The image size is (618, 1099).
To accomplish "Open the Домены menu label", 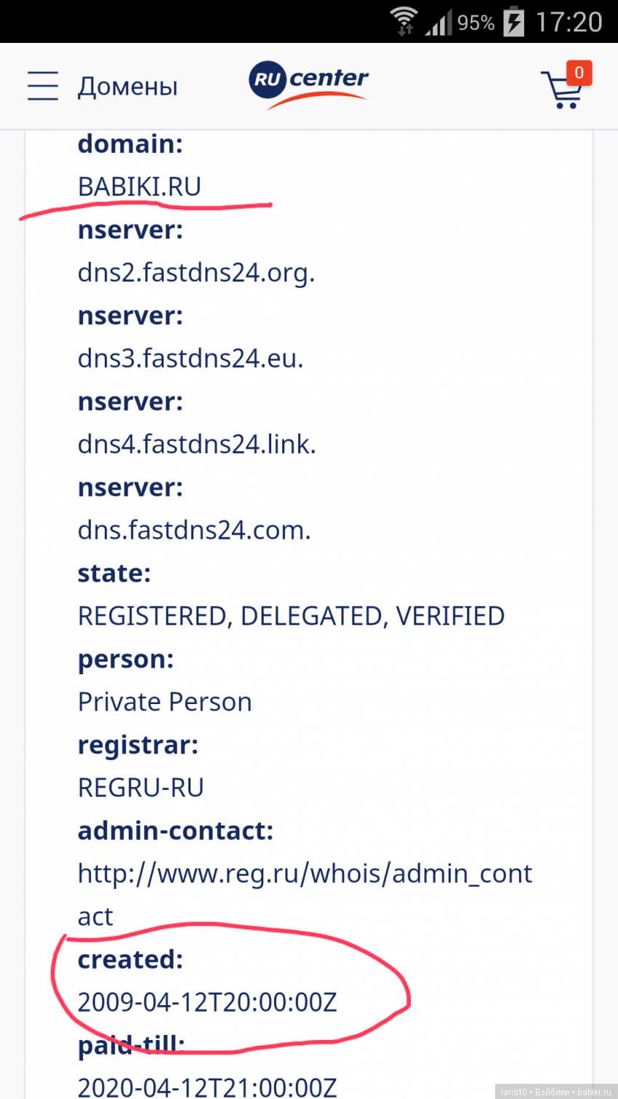I will click(128, 87).
